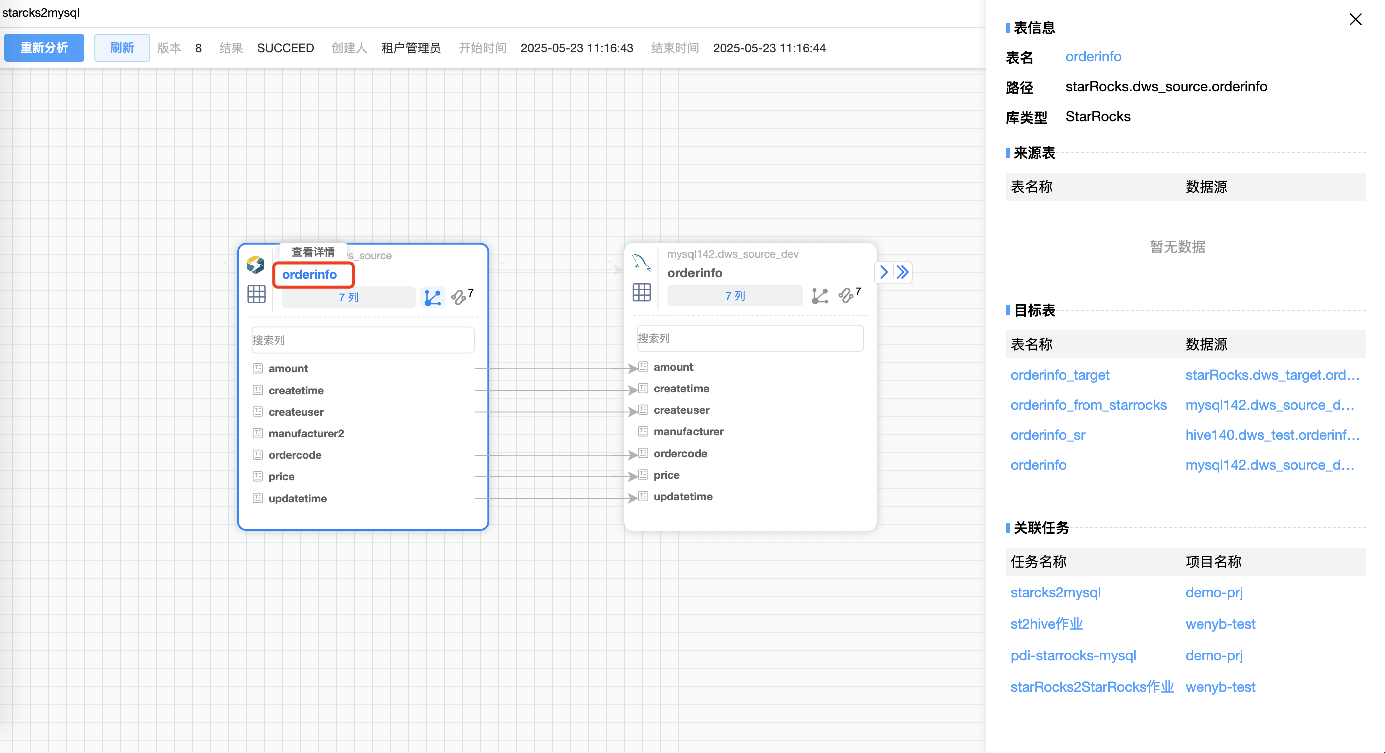Open the pdi-starrocks-mysql related task link
Image resolution: width=1385 pixels, height=753 pixels.
pos(1073,656)
